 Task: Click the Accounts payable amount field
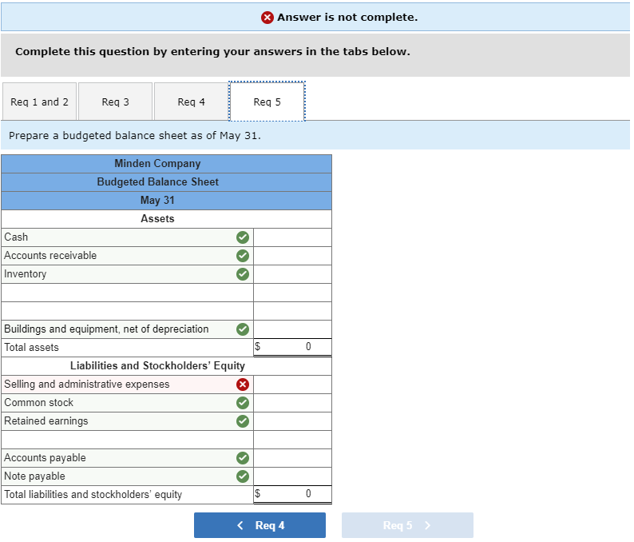[x=292, y=458]
